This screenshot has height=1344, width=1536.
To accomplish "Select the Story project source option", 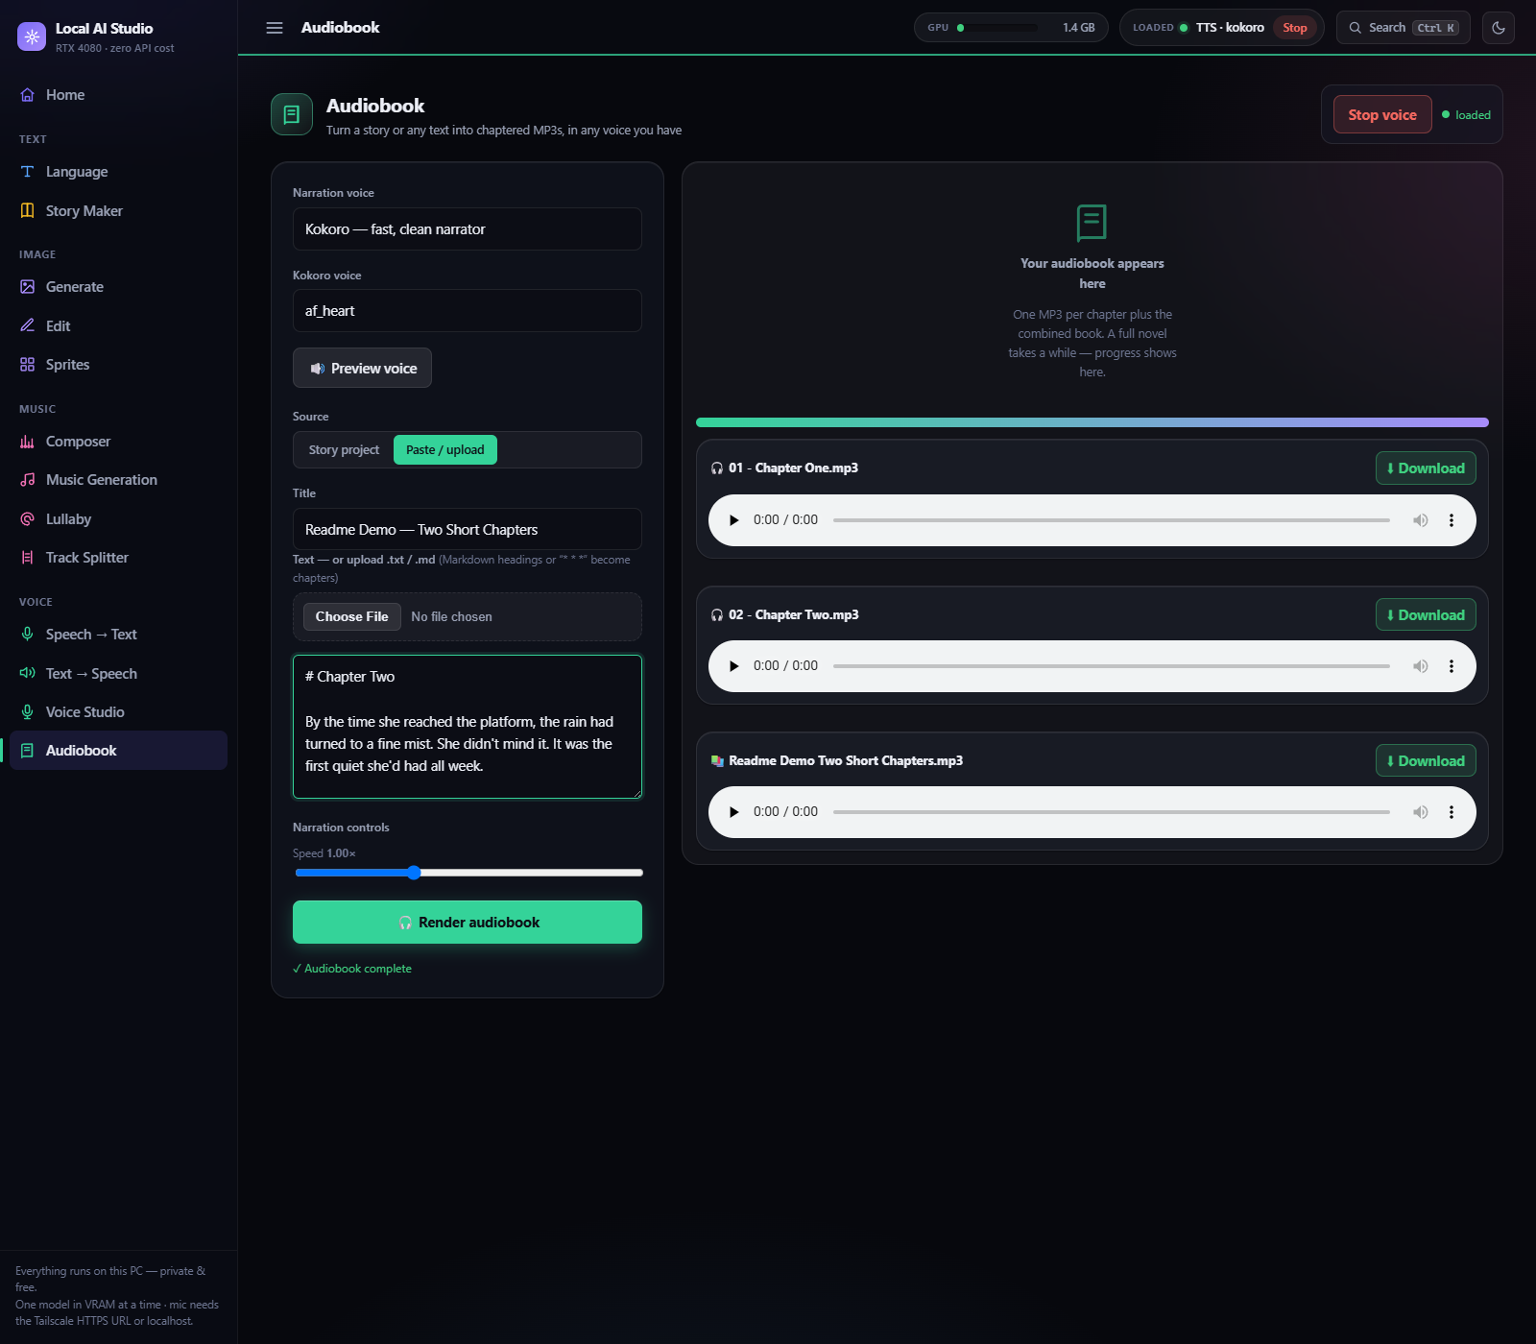I will pos(344,450).
